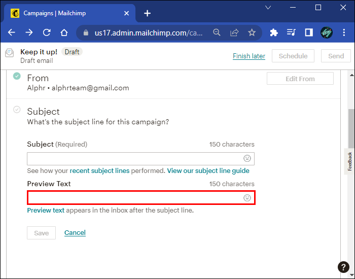355x279 pixels.
Task: Go forward with the browser forward arrow
Action: 29,32
